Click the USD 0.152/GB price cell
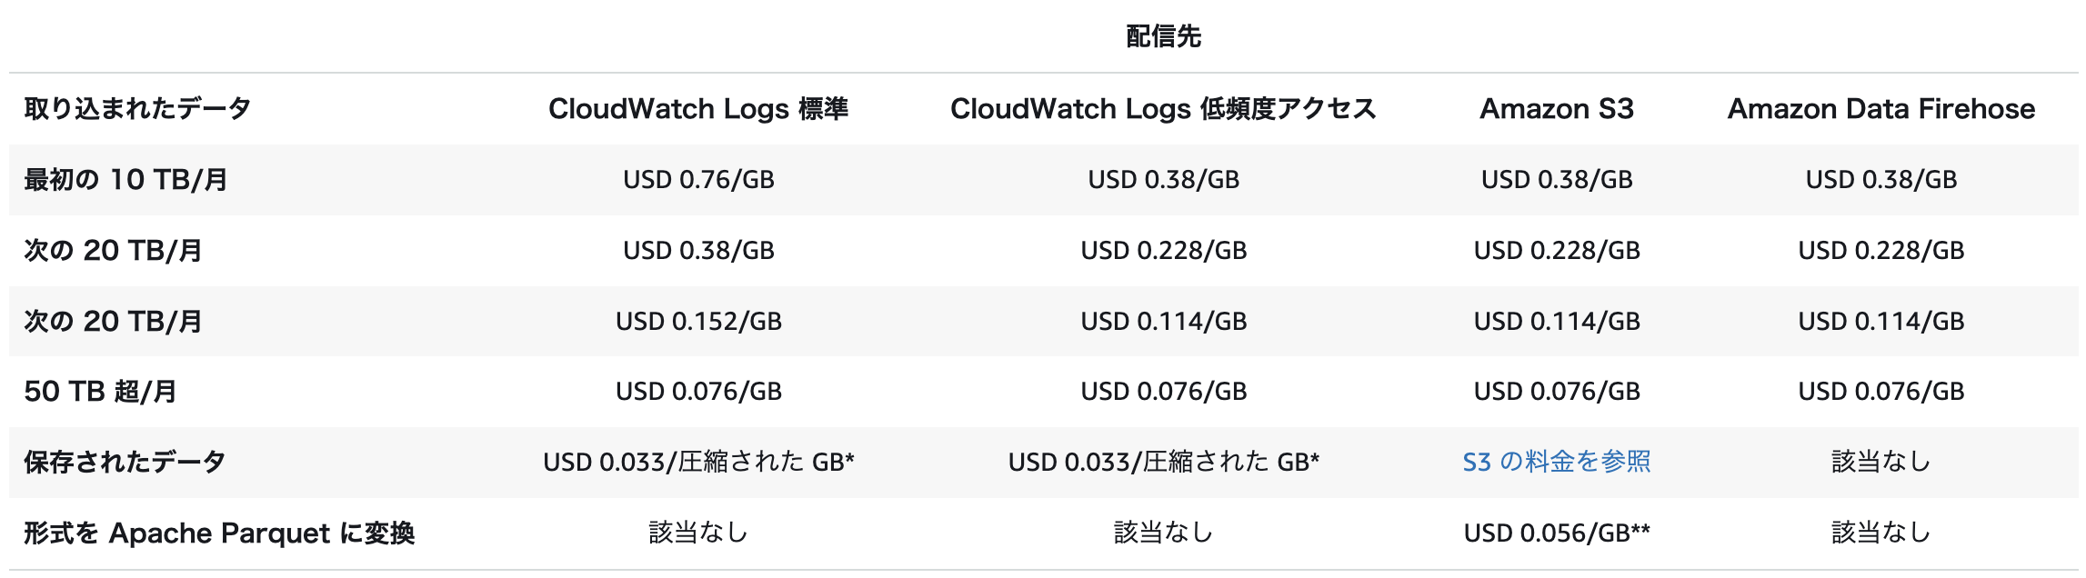The height and width of the screenshot is (578, 2086). coord(698,321)
